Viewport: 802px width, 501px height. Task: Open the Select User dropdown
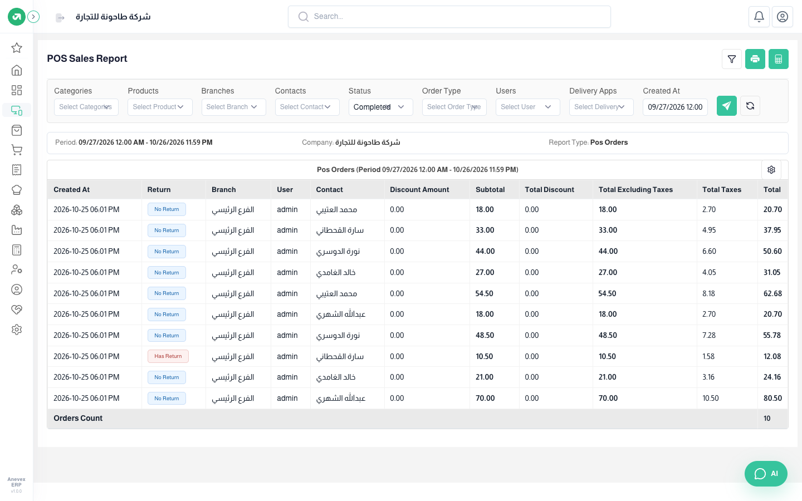(x=527, y=107)
